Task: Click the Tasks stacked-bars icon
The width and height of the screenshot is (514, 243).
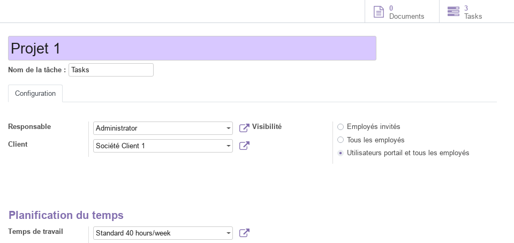Action: pyautogui.click(x=453, y=11)
